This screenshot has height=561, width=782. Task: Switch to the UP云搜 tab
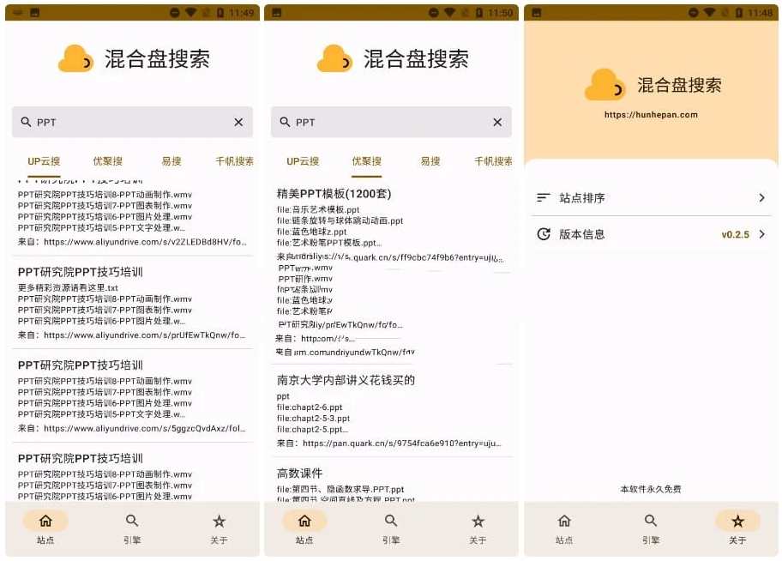(x=44, y=160)
